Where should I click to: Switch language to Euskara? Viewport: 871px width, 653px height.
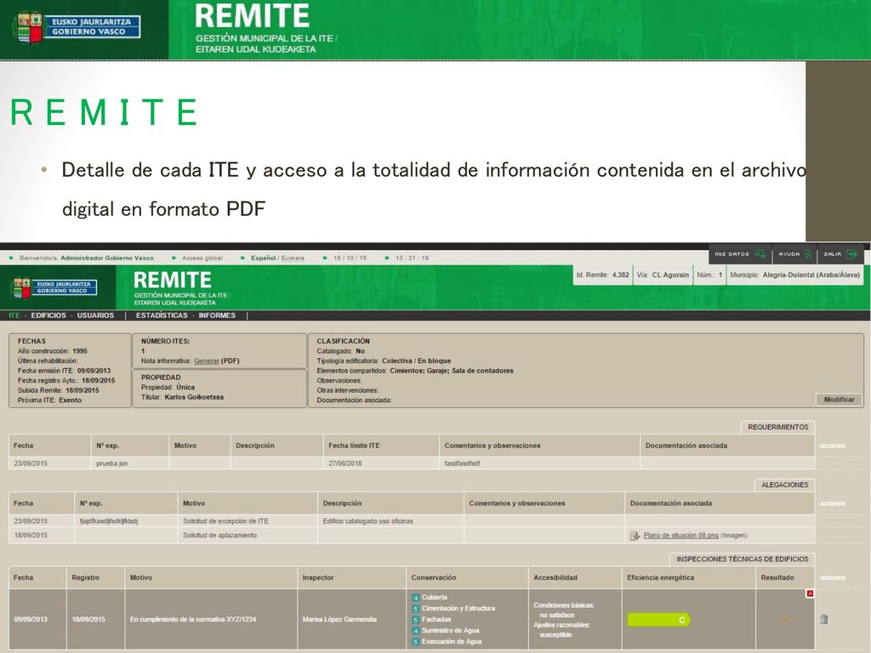293,258
